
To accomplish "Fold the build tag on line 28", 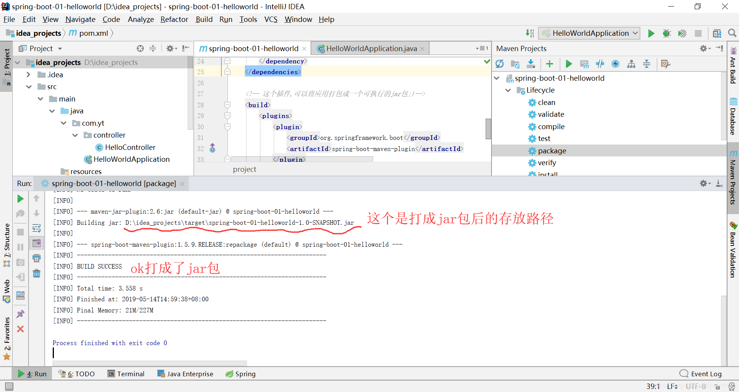I will [x=227, y=105].
